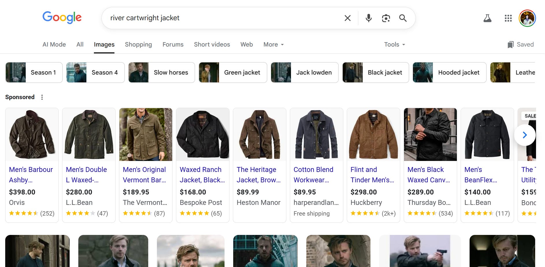The image size is (545, 267).
Task: Expand the Tools dropdown
Action: [x=394, y=44]
